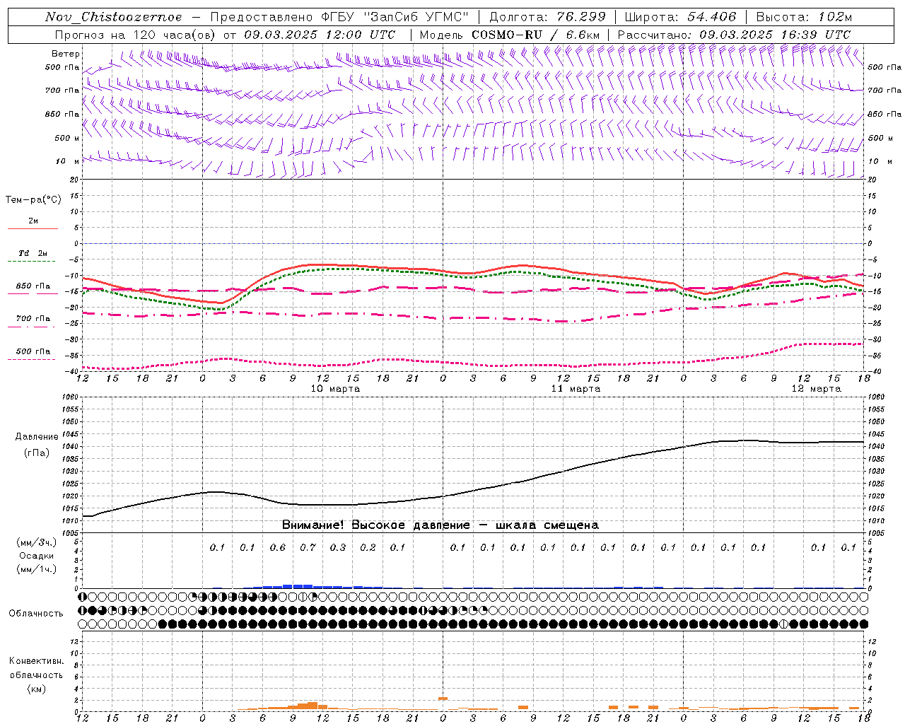Select the provider text ФГБУ "ЗапСиб УГМС"

coord(396,17)
